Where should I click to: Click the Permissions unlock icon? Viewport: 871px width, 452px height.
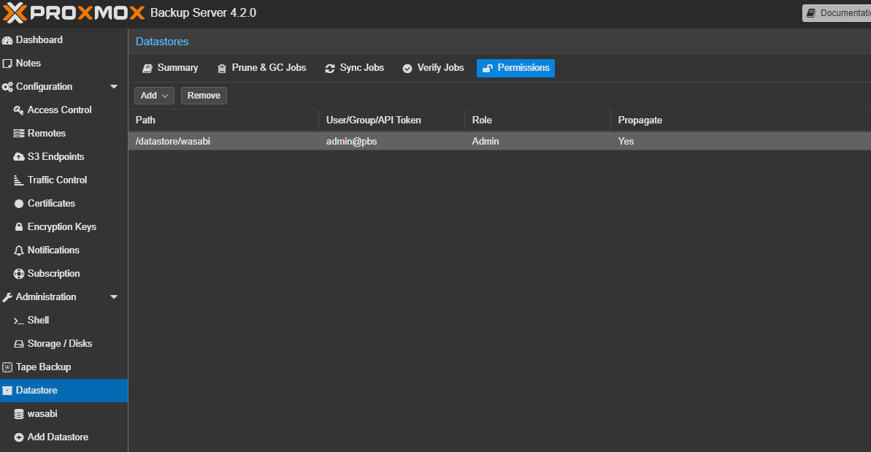[487, 69]
